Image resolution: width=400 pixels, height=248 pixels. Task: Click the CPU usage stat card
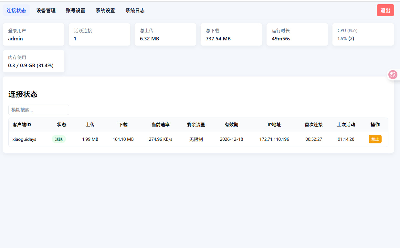point(363,35)
